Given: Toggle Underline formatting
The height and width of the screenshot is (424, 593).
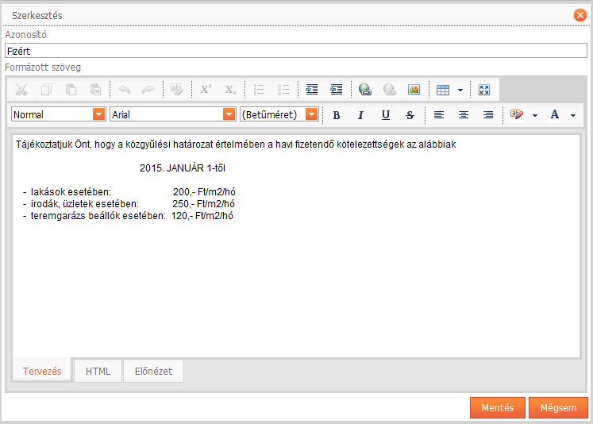Looking at the screenshot, I should [x=385, y=115].
